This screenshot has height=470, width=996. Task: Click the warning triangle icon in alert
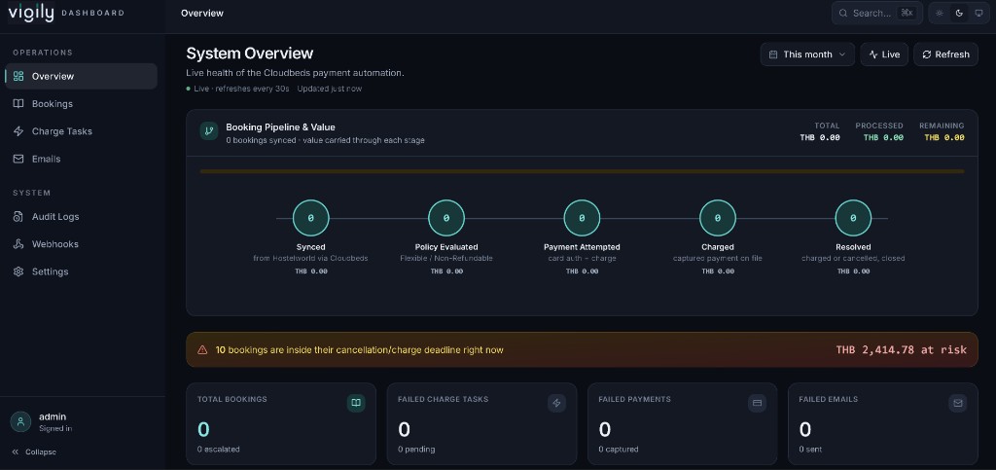(202, 350)
